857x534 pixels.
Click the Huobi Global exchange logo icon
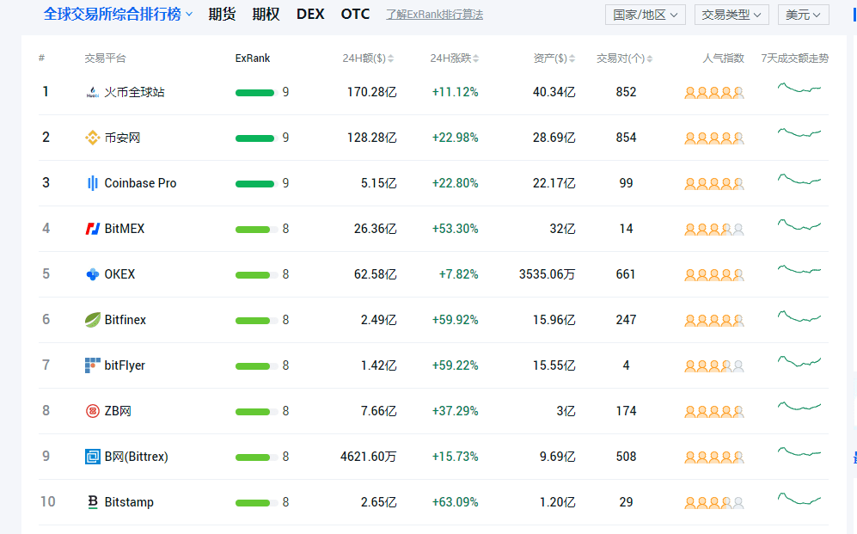93,92
